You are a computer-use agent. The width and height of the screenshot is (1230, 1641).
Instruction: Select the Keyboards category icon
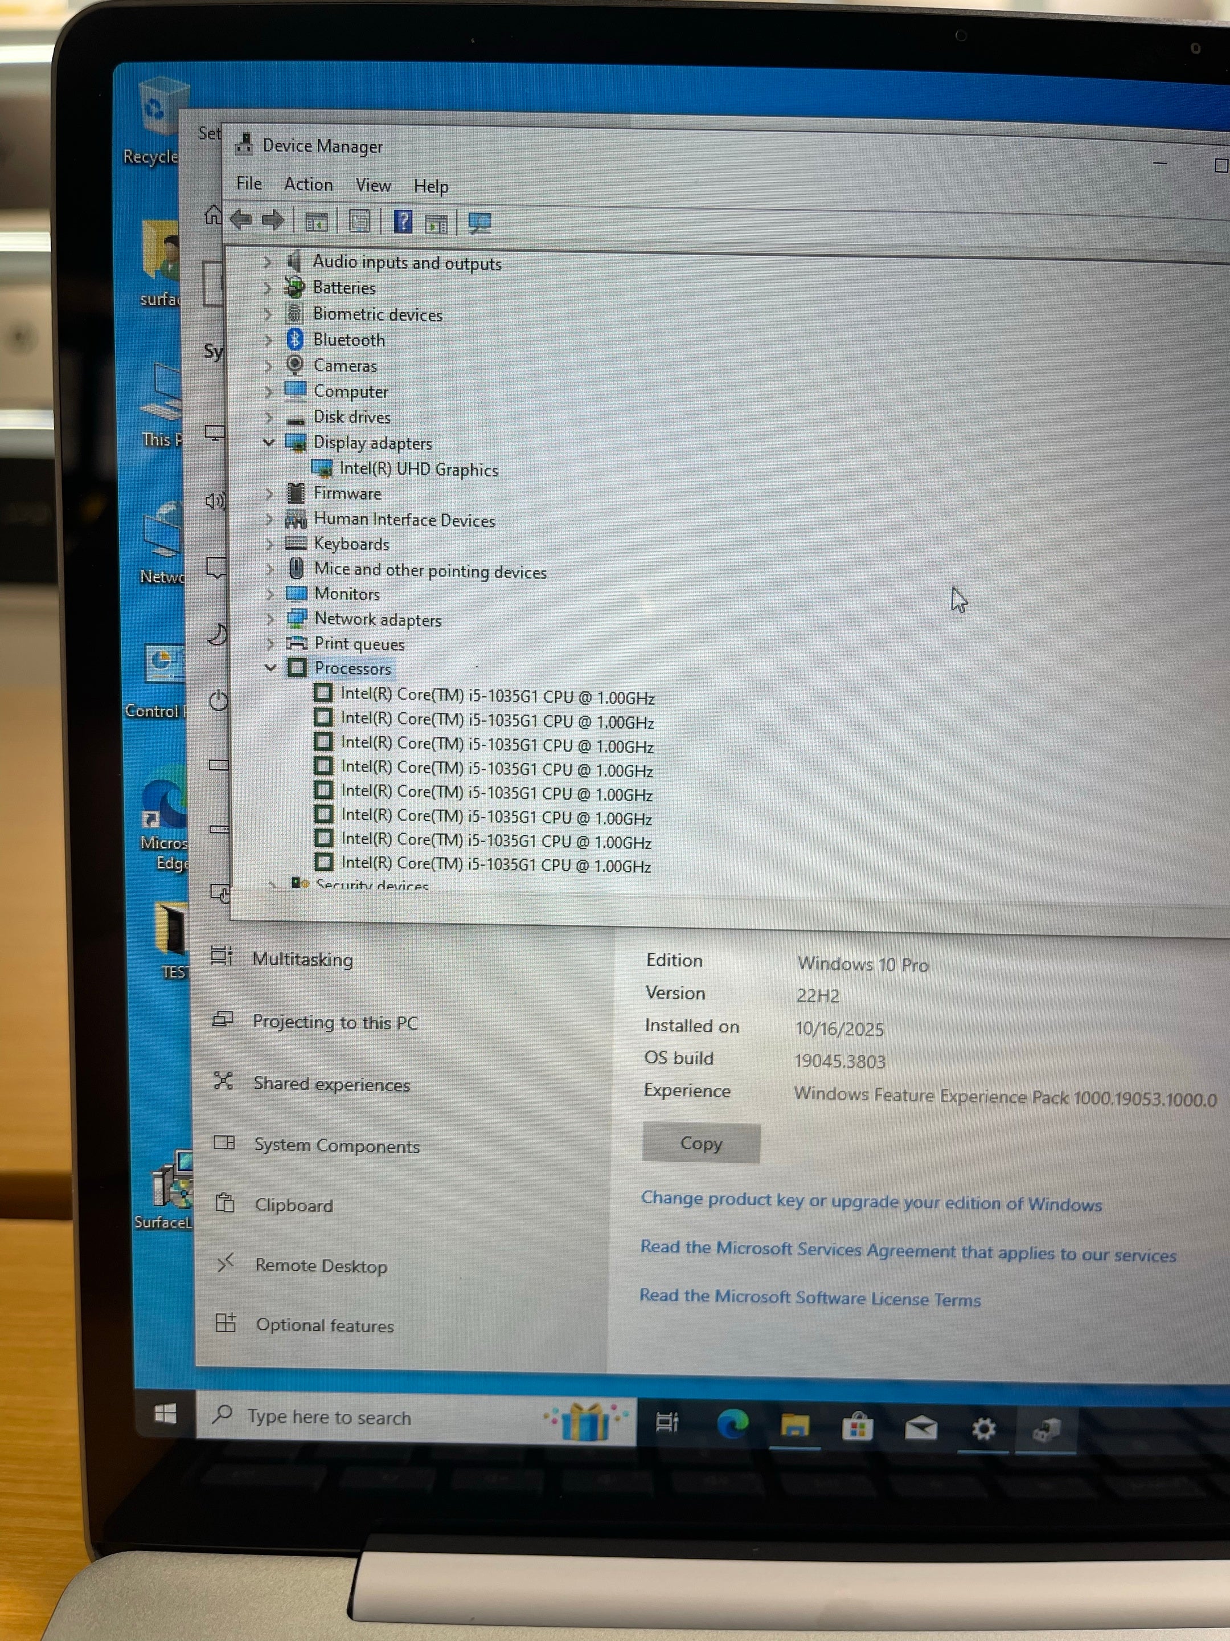click(x=296, y=543)
